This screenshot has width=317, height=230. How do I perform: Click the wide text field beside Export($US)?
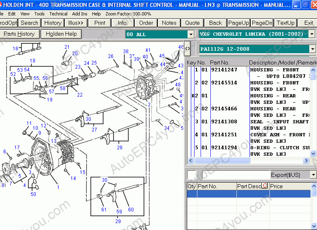(x=236, y=175)
